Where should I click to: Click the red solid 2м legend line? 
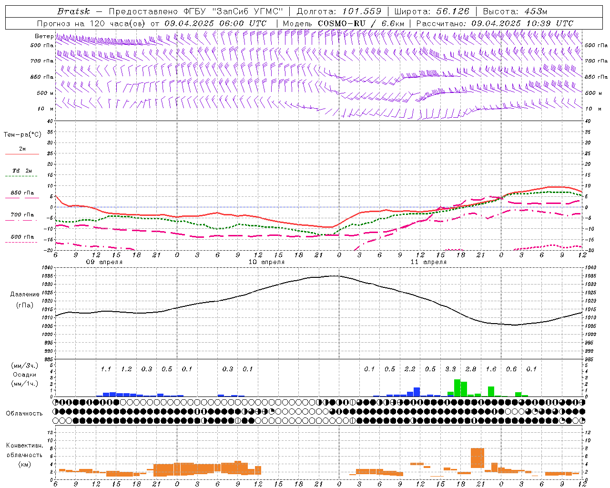pyautogui.click(x=22, y=154)
